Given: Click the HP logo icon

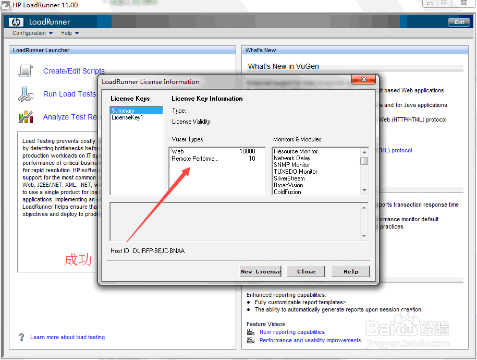Looking at the screenshot, I should (x=16, y=22).
